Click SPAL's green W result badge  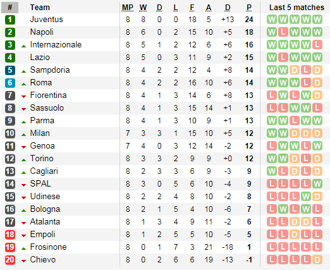317,184
